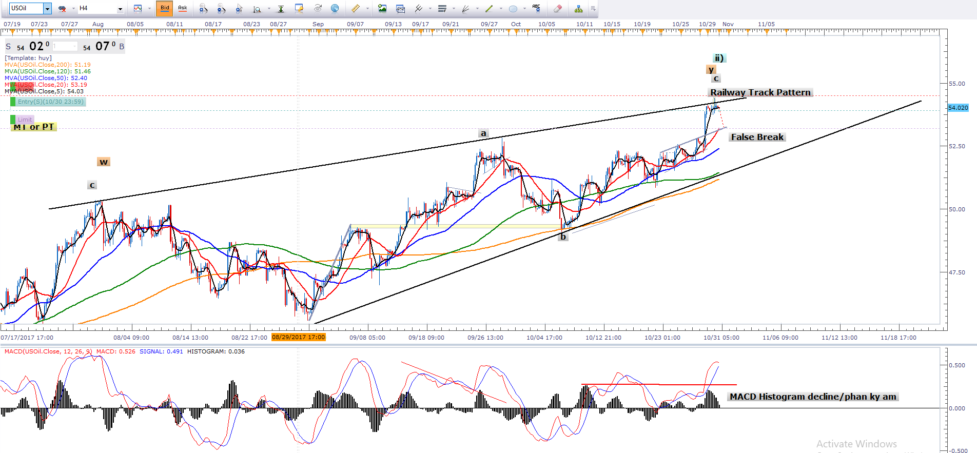Select the trend line drawing tool
The width and height of the screenshot is (977, 453).
pyautogui.click(x=489, y=8)
